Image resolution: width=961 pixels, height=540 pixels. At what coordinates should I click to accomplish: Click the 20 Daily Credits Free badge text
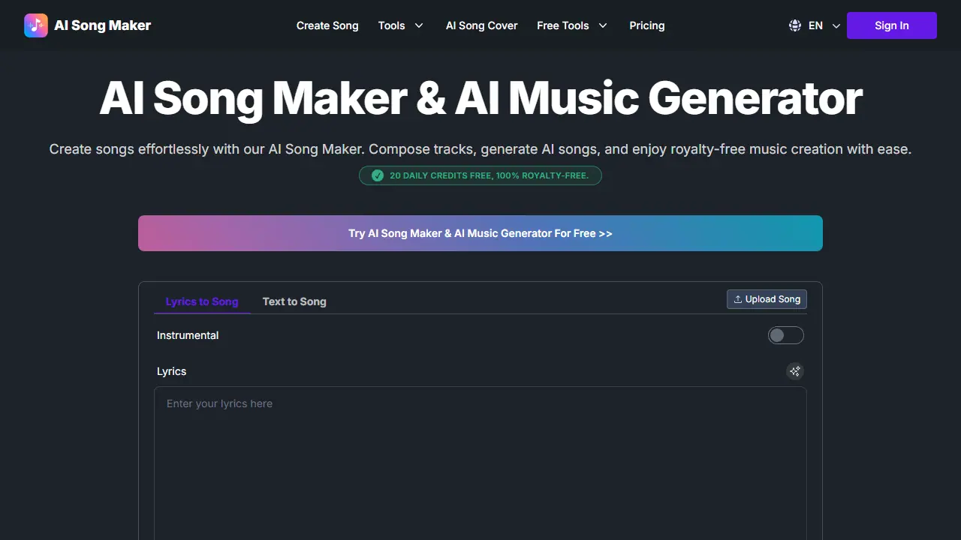click(x=490, y=175)
